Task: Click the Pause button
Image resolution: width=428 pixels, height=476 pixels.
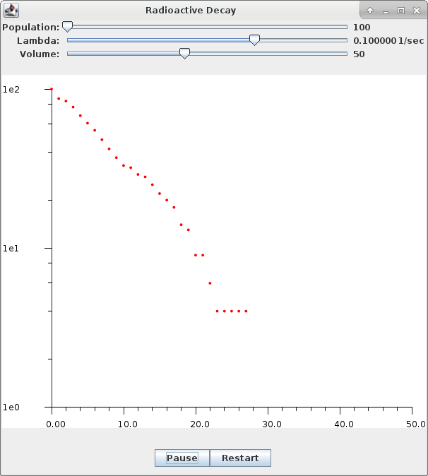Action: [x=182, y=458]
